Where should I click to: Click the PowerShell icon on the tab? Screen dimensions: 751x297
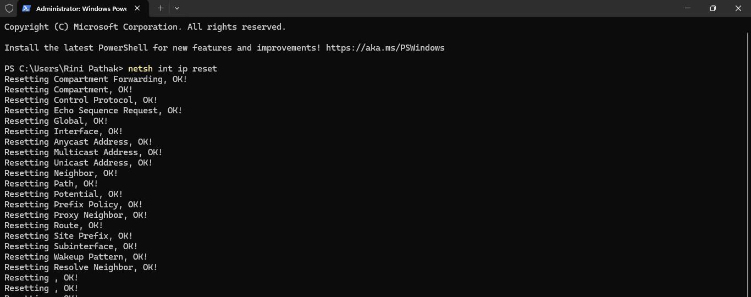[26, 8]
